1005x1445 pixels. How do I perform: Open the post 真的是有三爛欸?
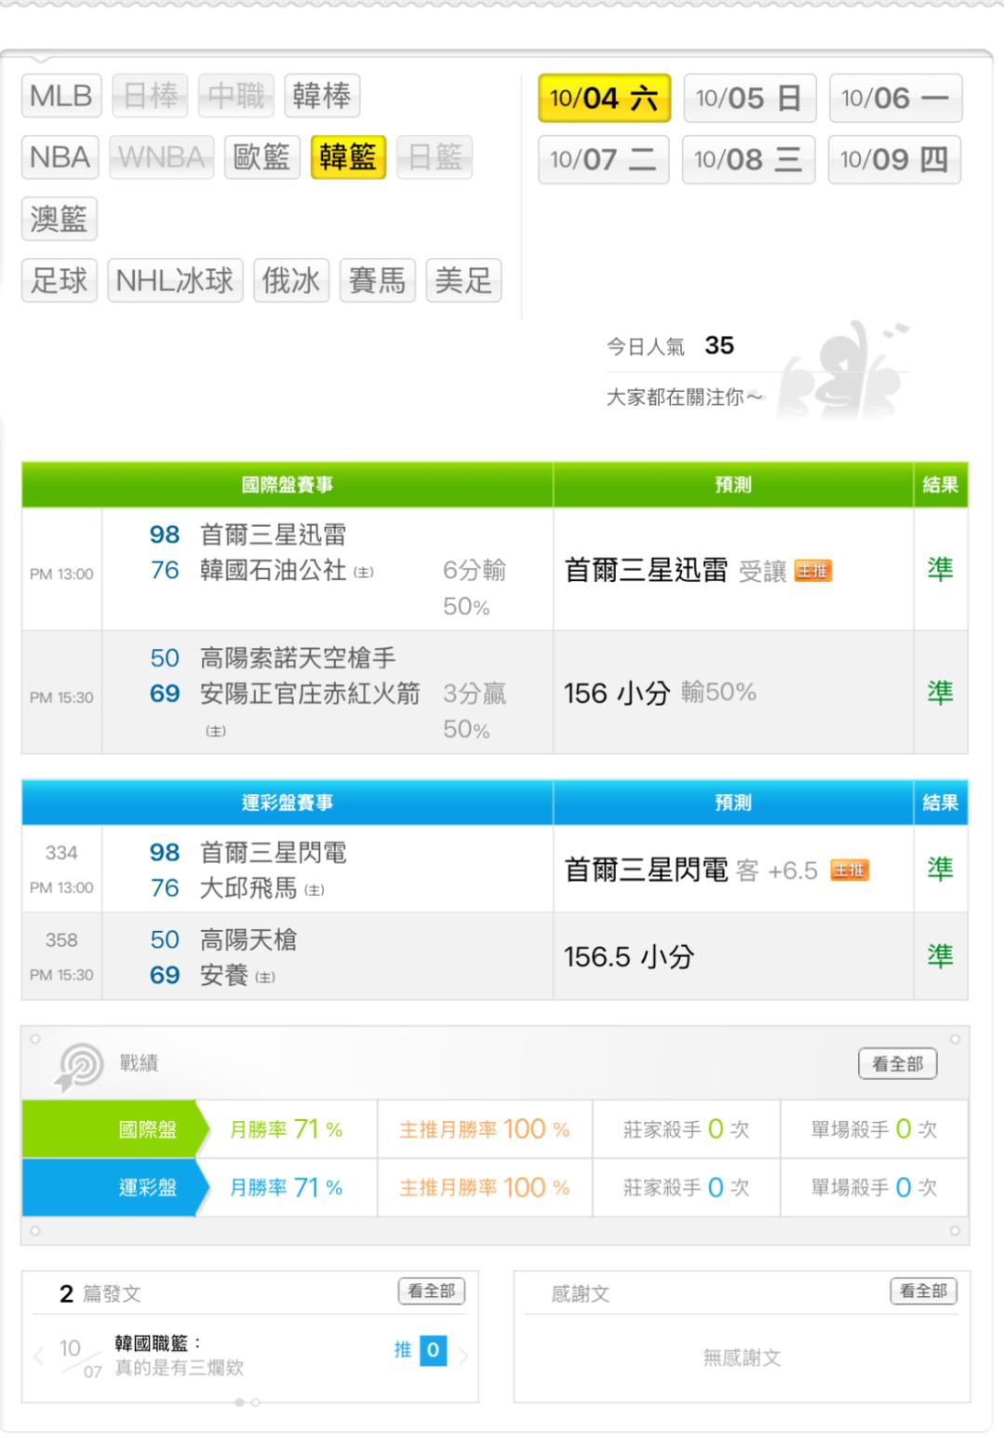pyautogui.click(x=179, y=1368)
